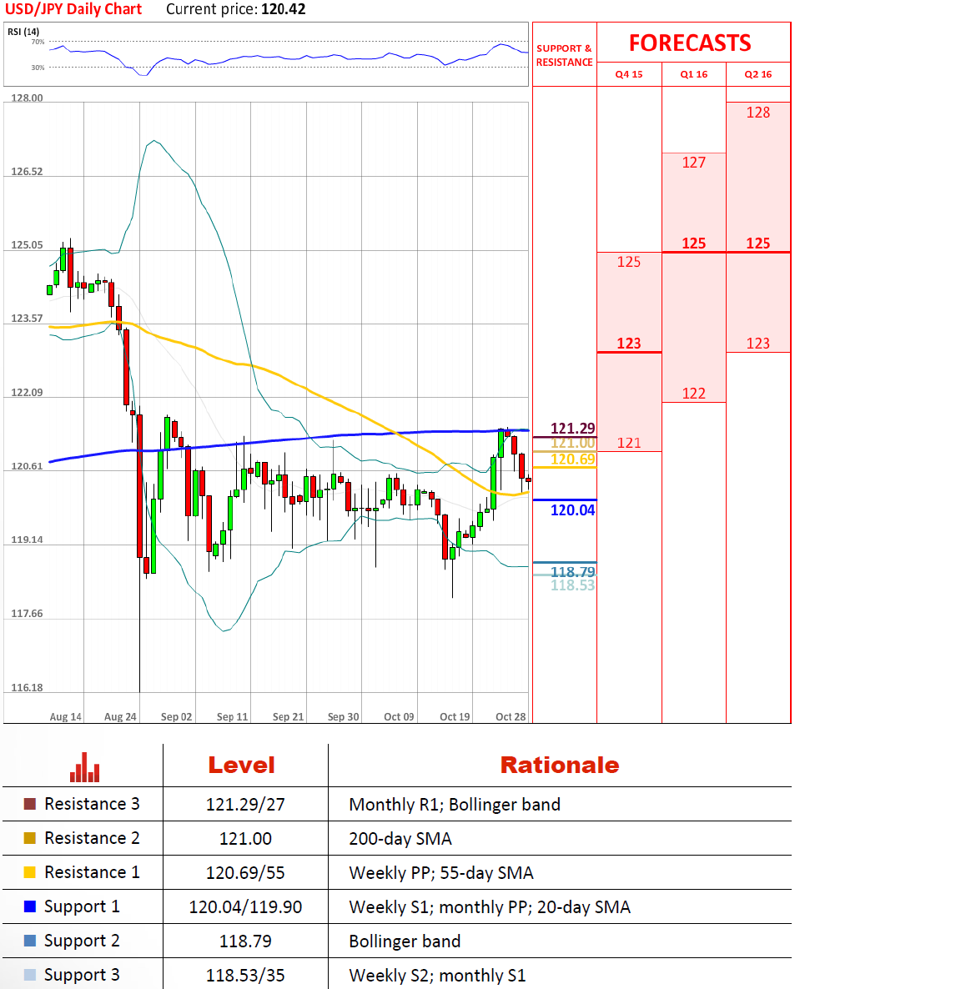The image size is (961, 989).
Task: Click the 125.05 price axis label
Action: click(28, 244)
